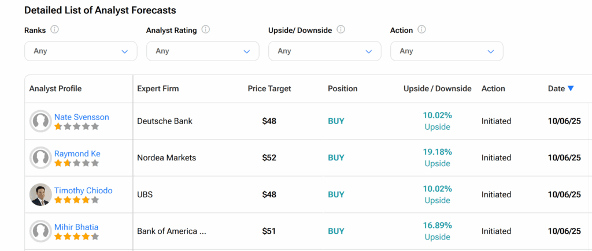Click the Deutsche Bank firm cell

click(165, 121)
